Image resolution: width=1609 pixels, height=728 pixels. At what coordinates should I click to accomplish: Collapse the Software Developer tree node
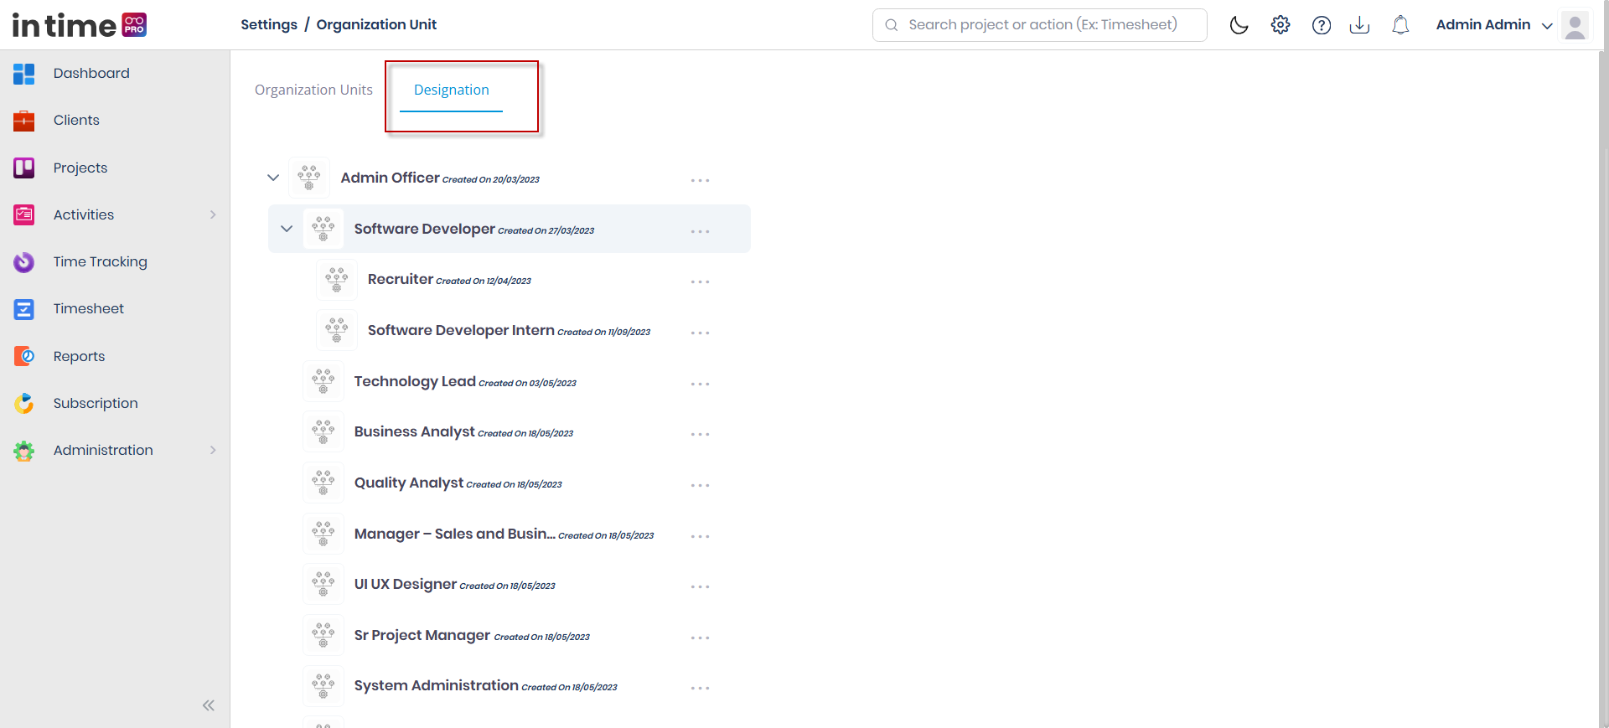pos(287,229)
